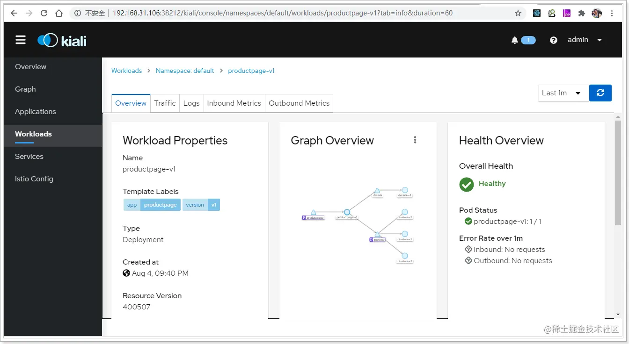629x344 pixels.
Task: Open Graph in the sidebar
Action: (25, 89)
